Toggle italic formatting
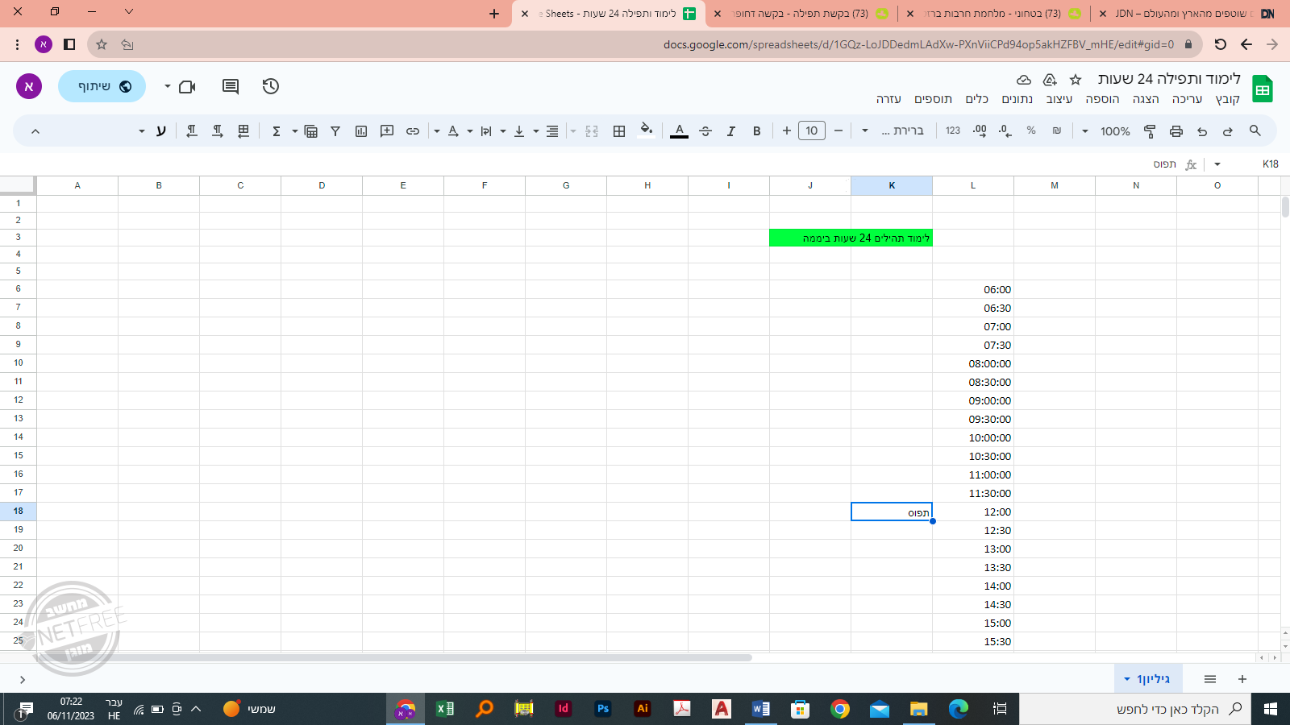 tap(731, 130)
